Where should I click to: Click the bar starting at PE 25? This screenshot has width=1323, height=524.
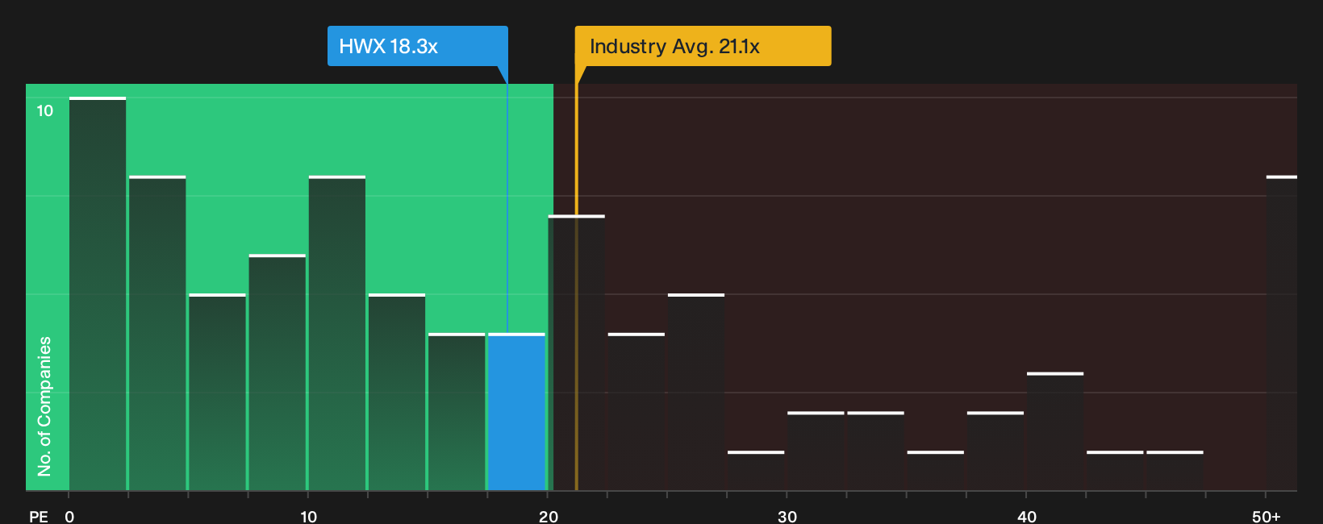click(696, 393)
